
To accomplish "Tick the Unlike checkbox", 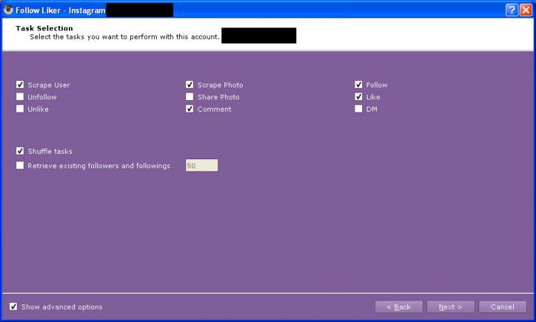I will [x=20, y=109].
